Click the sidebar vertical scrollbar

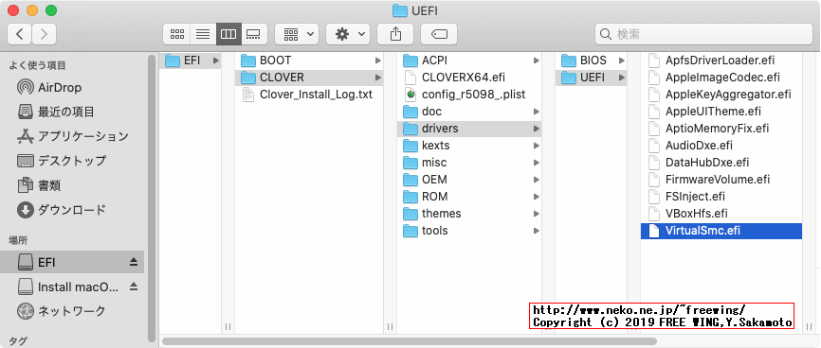pyautogui.click(x=152, y=198)
